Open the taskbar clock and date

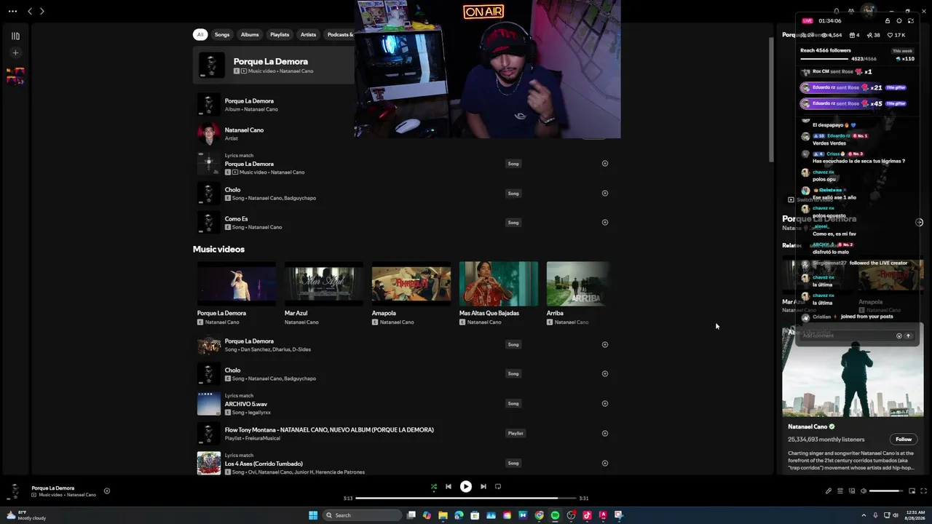(915, 515)
